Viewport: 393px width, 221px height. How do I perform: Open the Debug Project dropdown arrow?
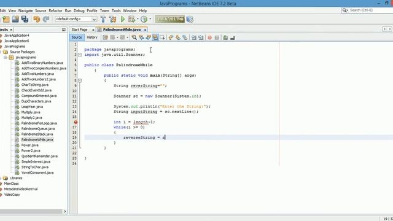tap(138, 19)
